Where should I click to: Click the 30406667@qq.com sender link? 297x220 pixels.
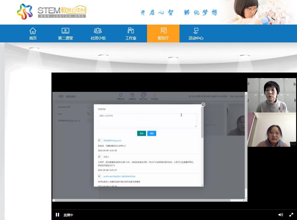[112, 141]
